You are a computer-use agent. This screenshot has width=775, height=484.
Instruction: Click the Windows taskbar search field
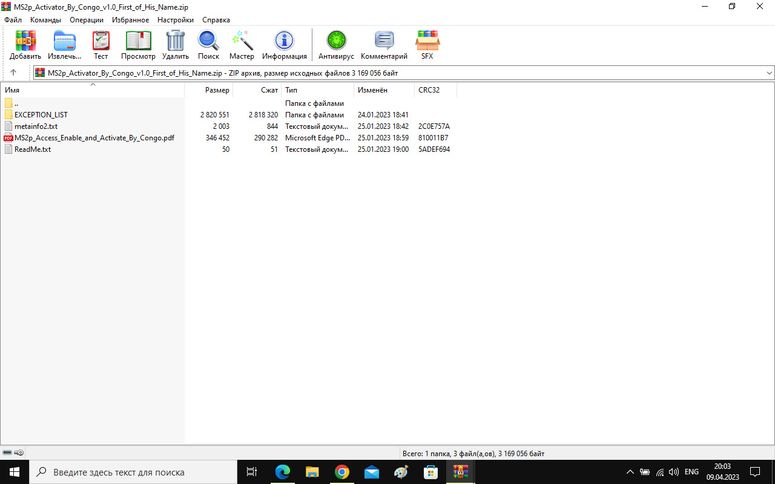[133, 472]
